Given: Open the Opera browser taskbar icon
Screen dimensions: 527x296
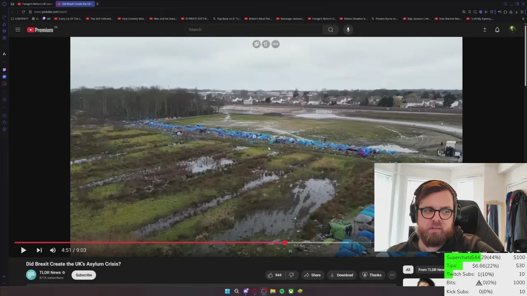Looking at the screenshot, I should 255,291.
